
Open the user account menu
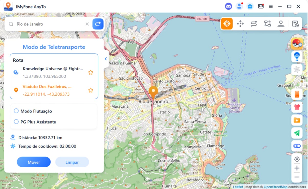[239, 6]
